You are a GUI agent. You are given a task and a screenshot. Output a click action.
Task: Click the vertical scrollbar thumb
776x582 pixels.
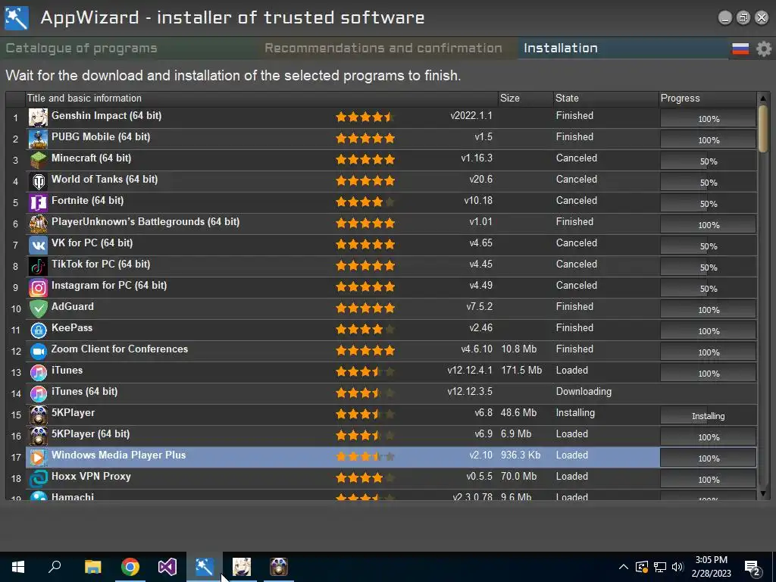point(762,127)
